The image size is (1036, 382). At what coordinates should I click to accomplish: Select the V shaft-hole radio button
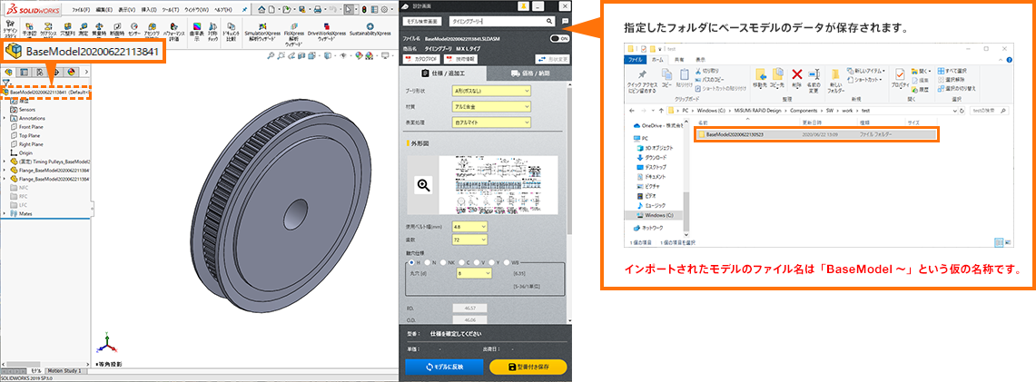click(477, 262)
